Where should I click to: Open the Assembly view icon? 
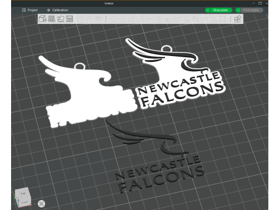[238, 19]
